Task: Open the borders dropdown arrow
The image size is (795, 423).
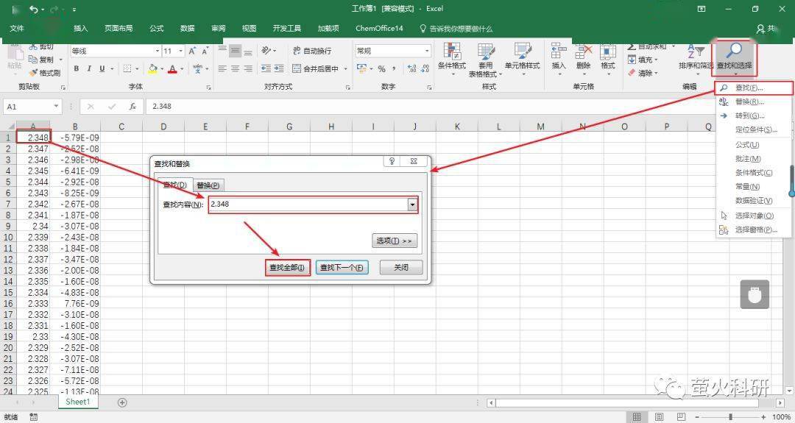Action: point(137,68)
